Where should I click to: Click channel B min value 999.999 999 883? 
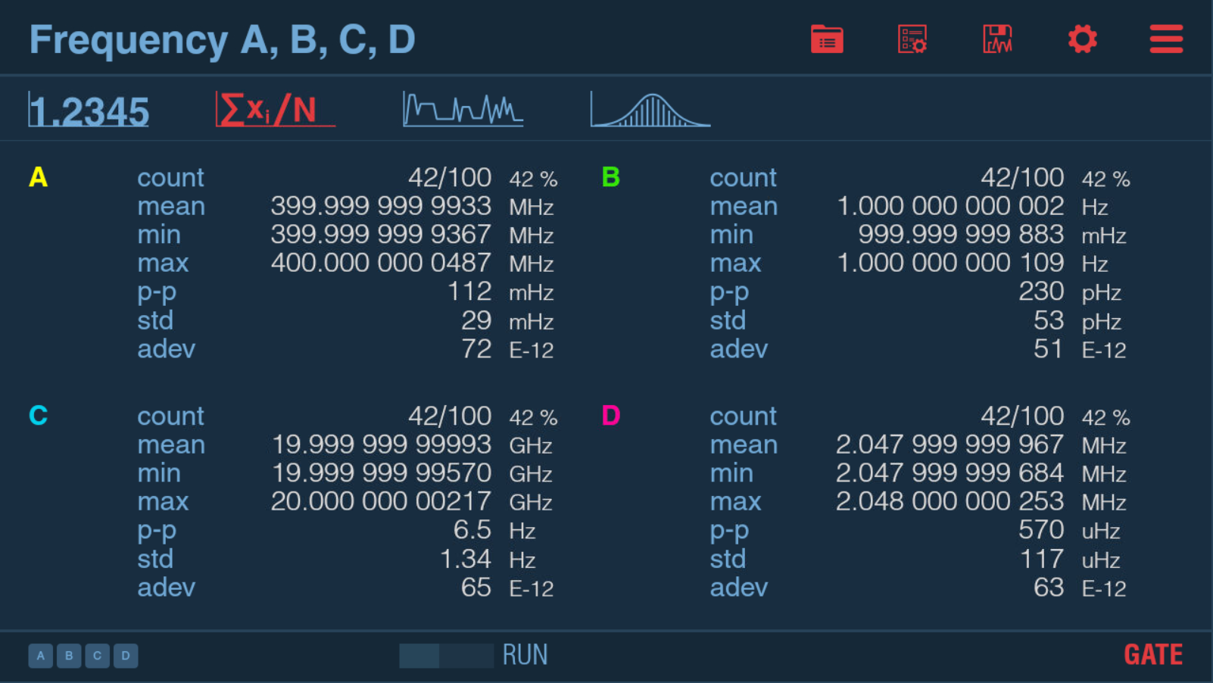pos(961,235)
